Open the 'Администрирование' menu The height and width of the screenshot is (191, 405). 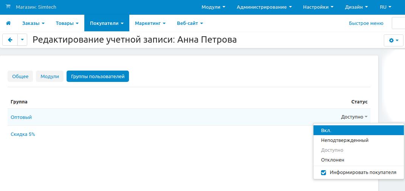[264, 7]
